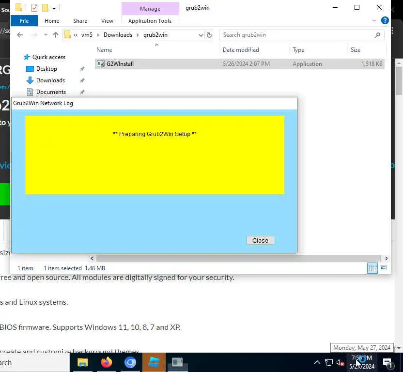Click the Preparing Grub2Win Setup message
The width and height of the screenshot is (403, 372).
tap(155, 134)
